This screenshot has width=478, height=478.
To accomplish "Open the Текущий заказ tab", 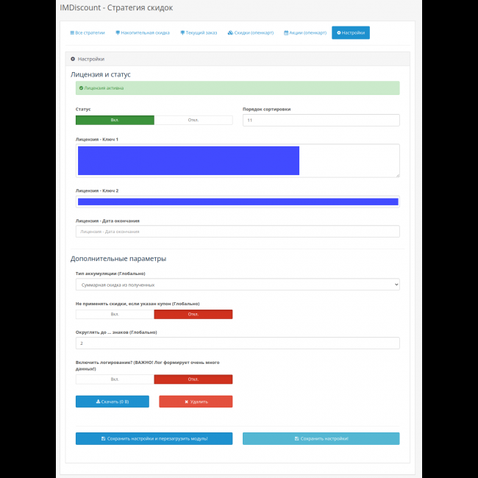I will 199,33.
